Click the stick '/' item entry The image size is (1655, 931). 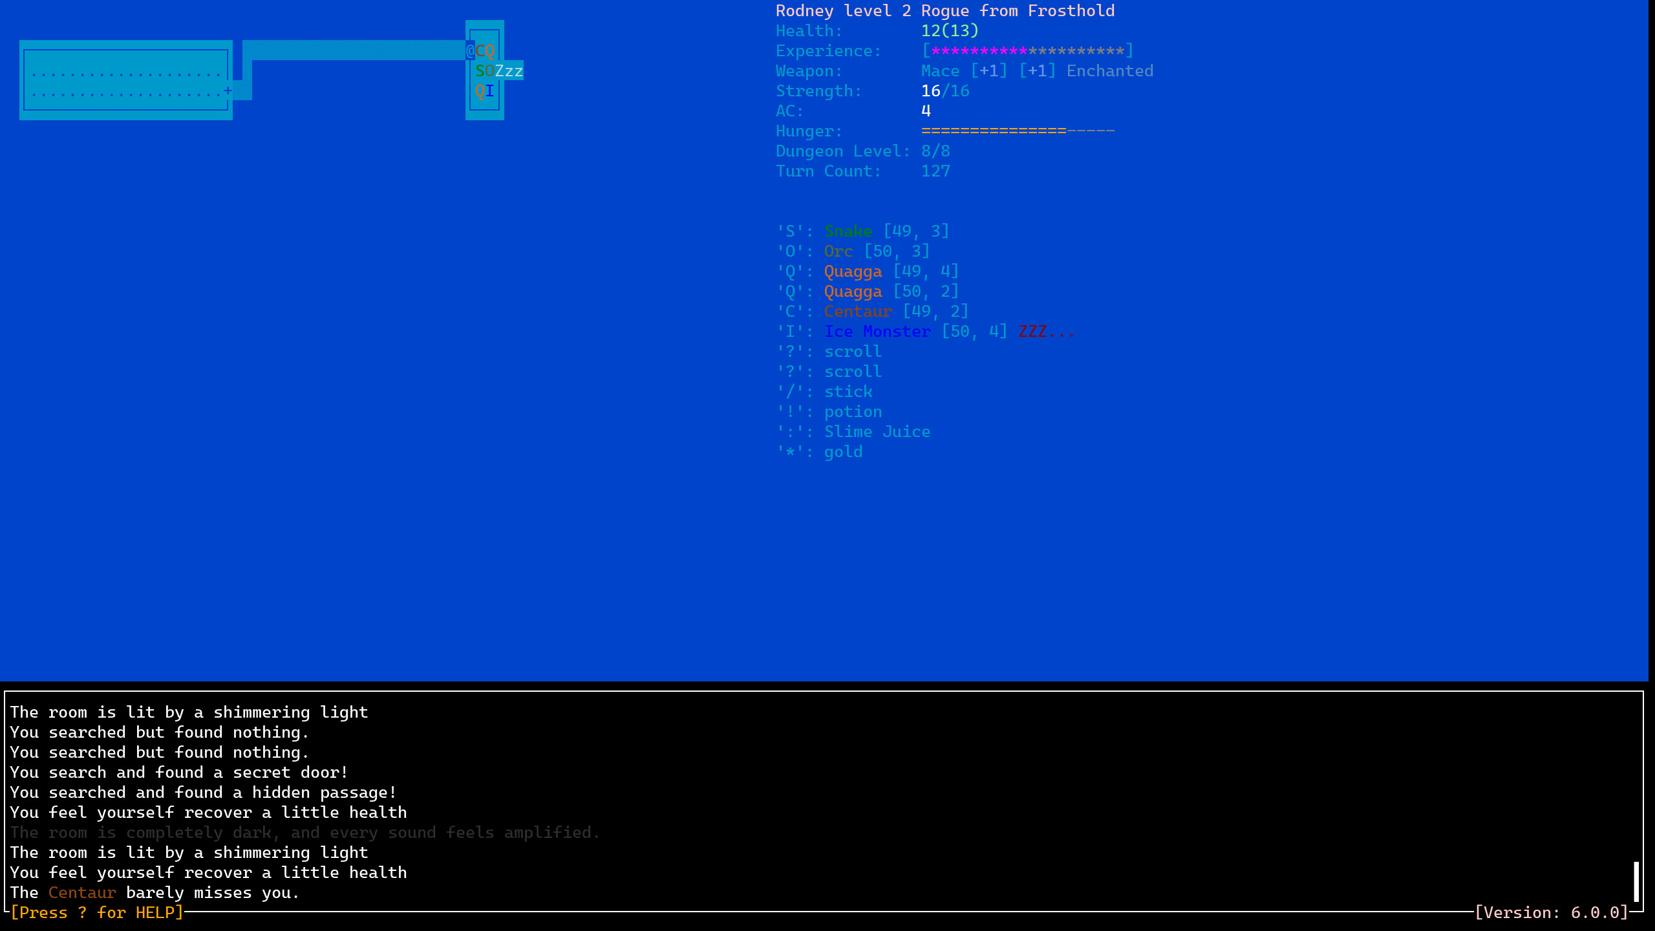point(848,391)
